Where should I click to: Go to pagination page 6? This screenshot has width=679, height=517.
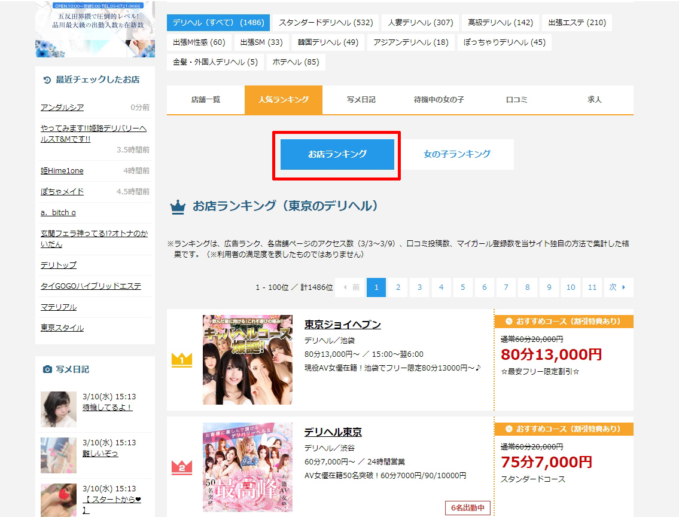(484, 287)
